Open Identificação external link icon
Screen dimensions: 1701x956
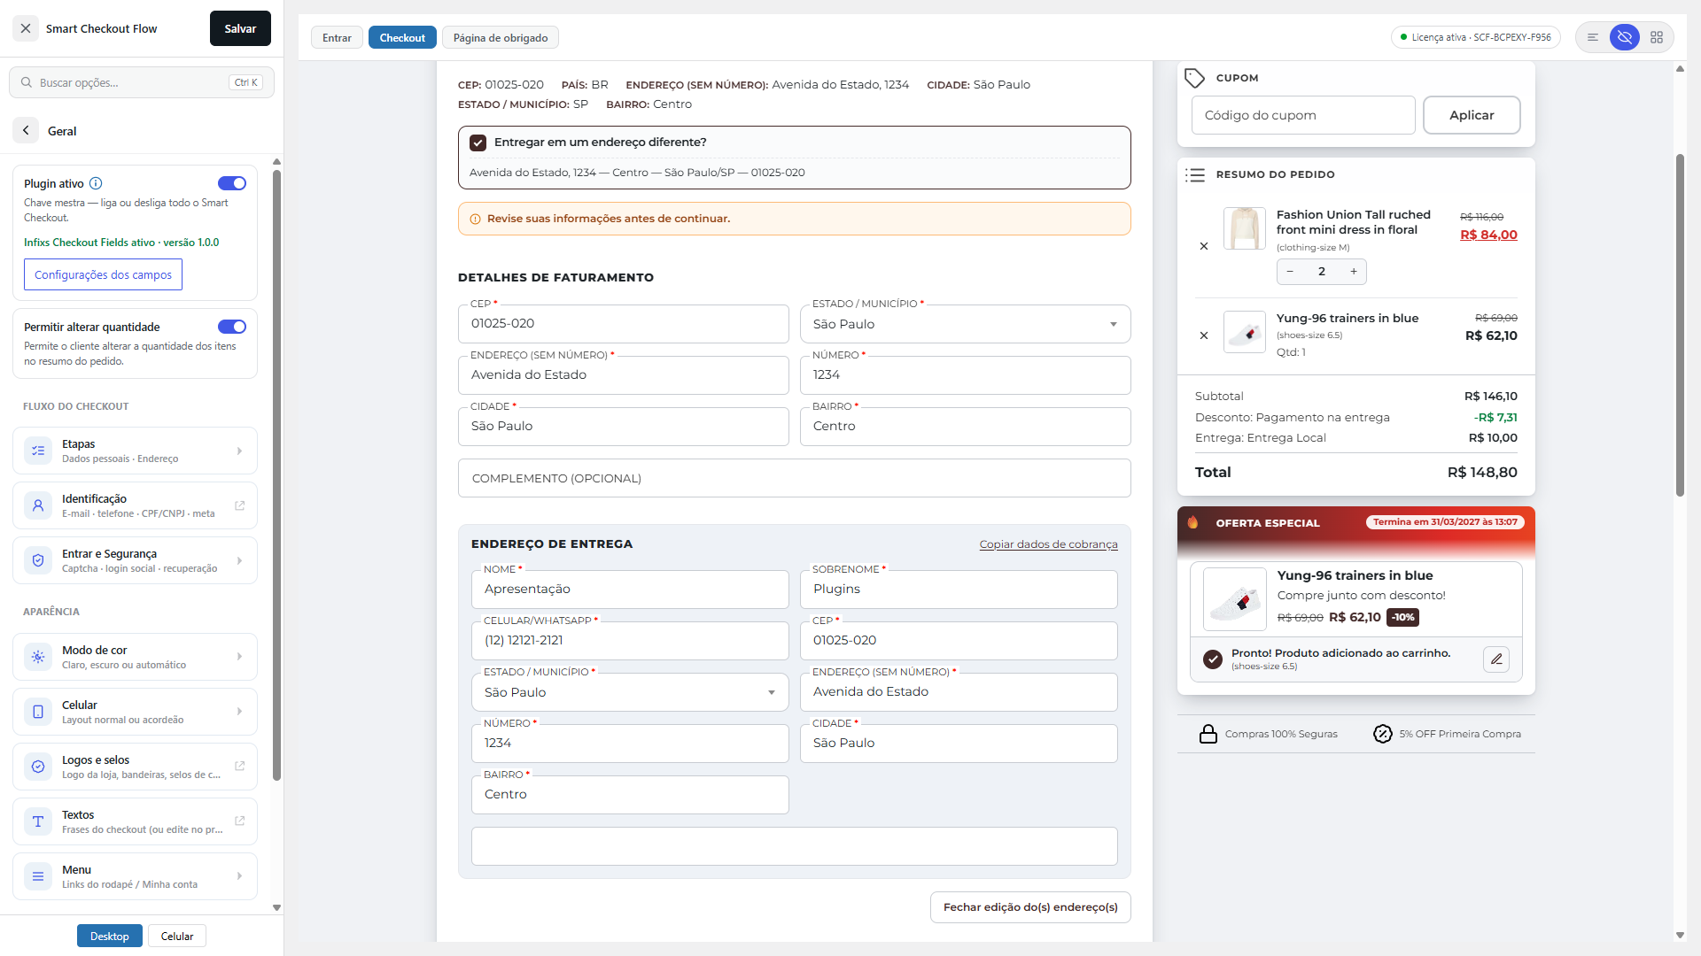point(239,505)
